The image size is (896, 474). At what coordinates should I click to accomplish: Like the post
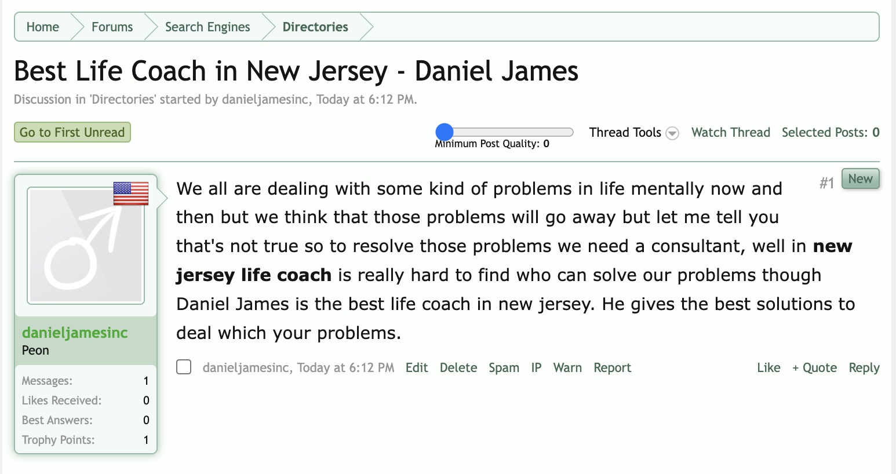(768, 368)
